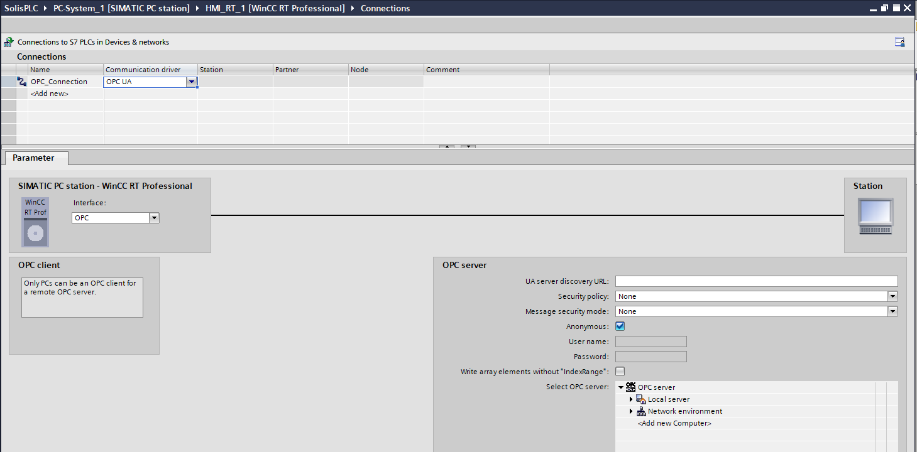This screenshot has width=917, height=452.
Task: Click the settings icon at top right of editor
Action: click(899, 42)
